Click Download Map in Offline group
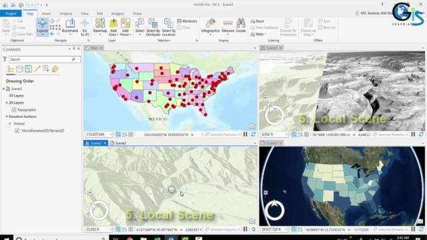The width and height of the screenshot is (427, 240). click(x=308, y=27)
